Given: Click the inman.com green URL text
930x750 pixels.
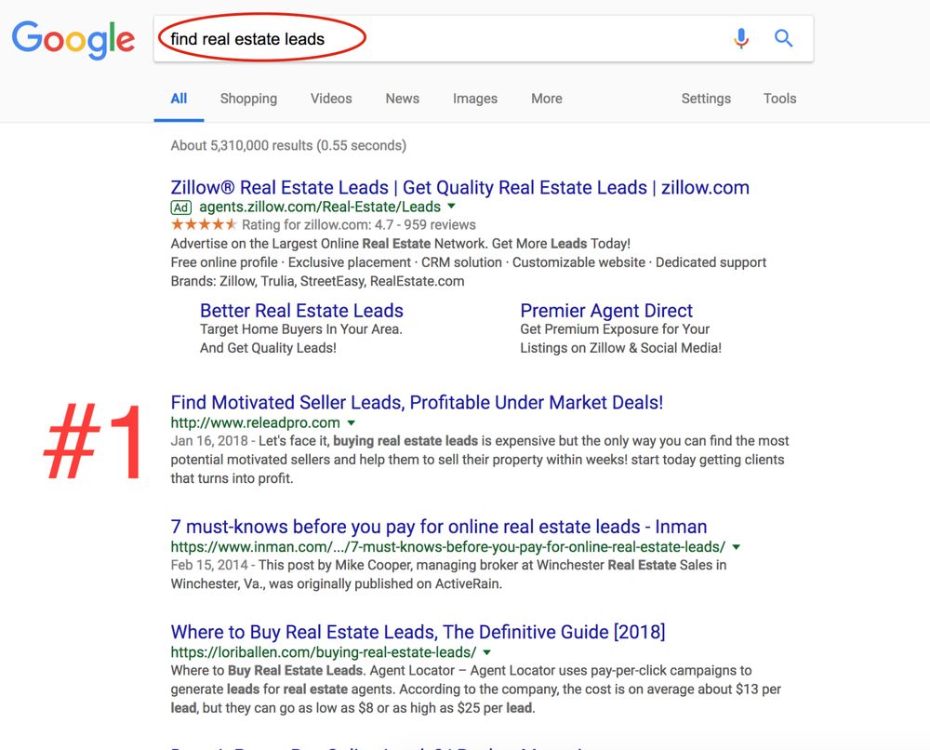Looking at the screenshot, I should pyautogui.click(x=448, y=547).
